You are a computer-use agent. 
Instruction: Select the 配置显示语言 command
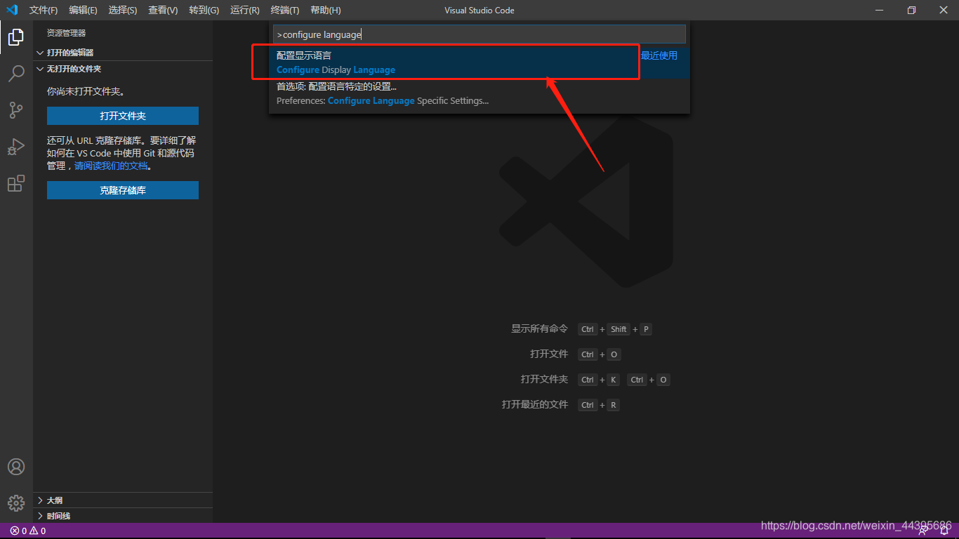479,62
